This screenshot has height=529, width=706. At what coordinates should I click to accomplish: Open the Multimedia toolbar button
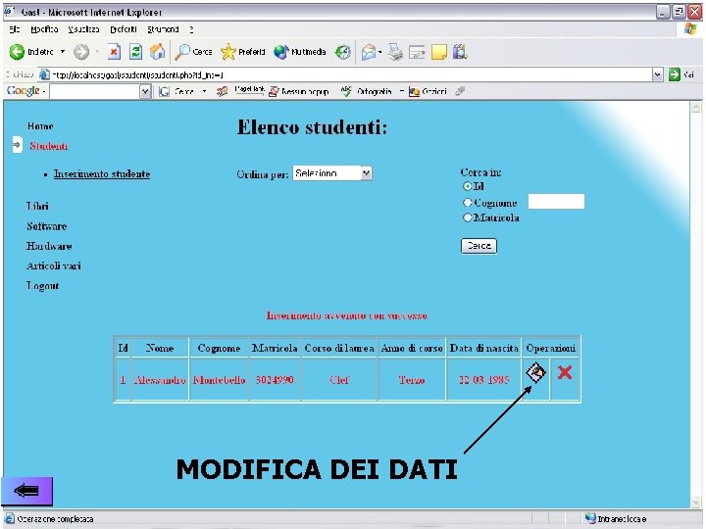pyautogui.click(x=299, y=52)
